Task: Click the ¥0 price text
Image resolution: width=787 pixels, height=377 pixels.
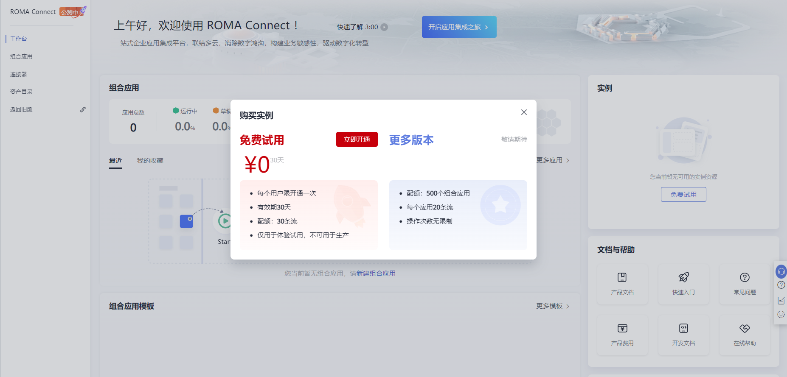Action: pyautogui.click(x=257, y=165)
